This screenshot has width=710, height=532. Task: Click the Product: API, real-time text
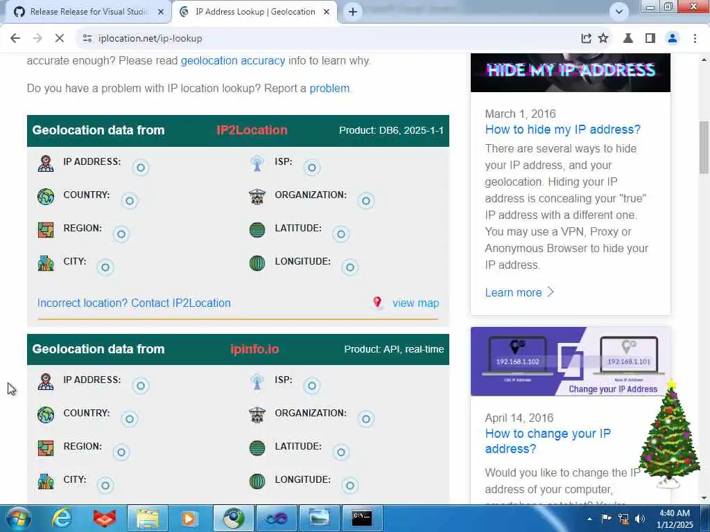(394, 349)
